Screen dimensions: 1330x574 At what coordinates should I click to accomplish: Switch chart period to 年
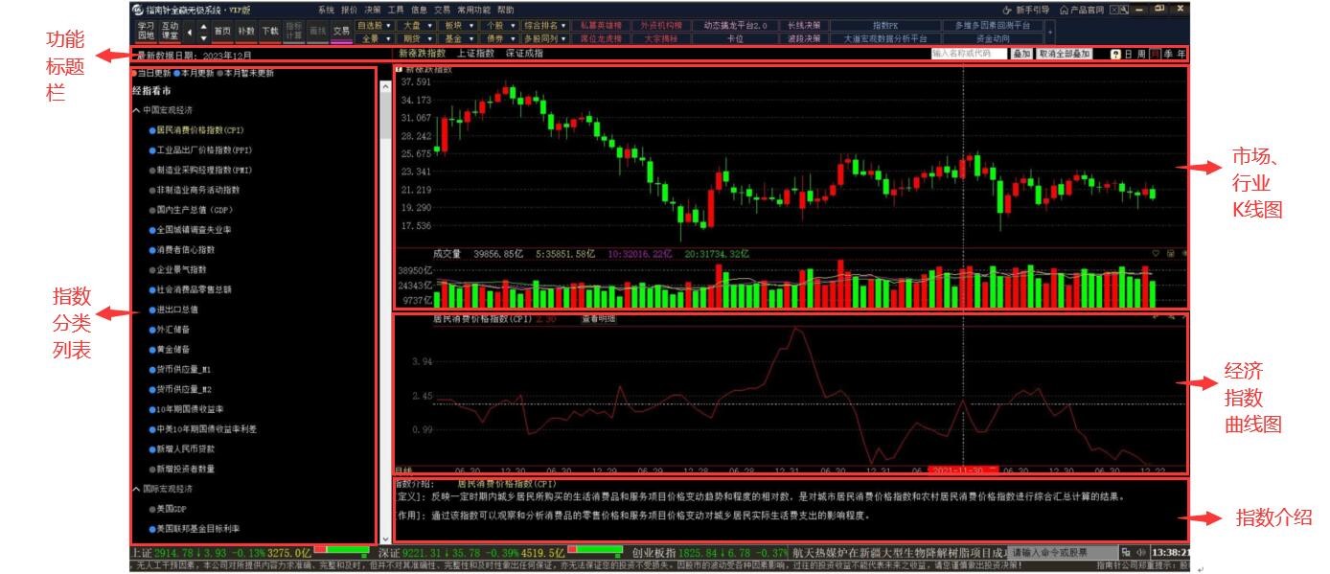(1181, 55)
